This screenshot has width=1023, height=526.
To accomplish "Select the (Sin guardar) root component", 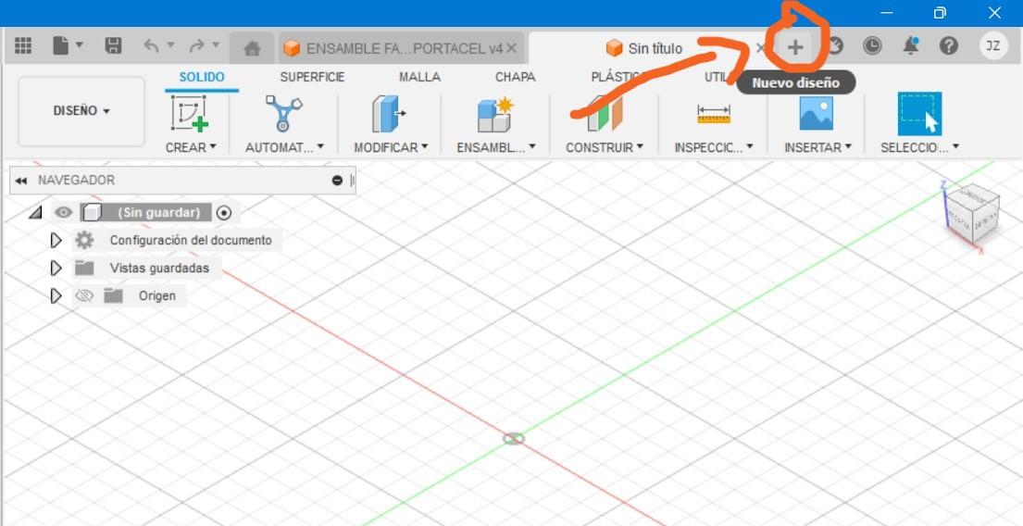I will tap(158, 212).
